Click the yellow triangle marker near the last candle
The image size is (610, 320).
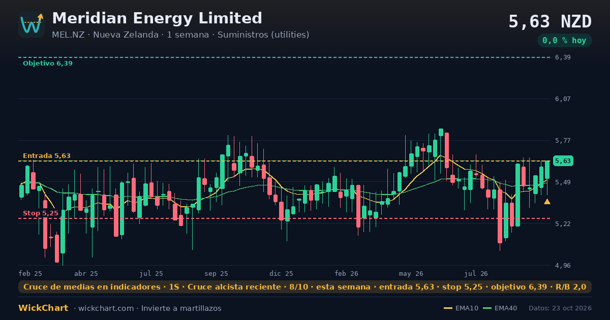pyautogui.click(x=547, y=202)
